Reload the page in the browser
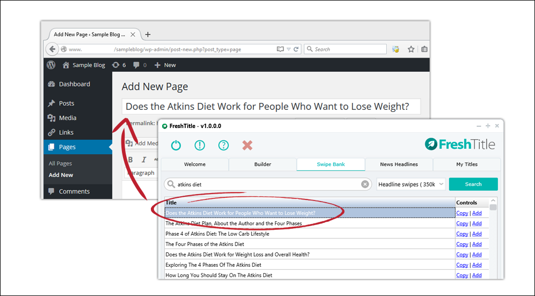535x296 pixels. (x=296, y=49)
